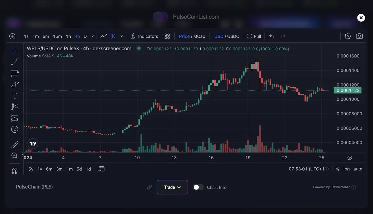The width and height of the screenshot is (373, 214).
Task: Click the DexScreener info icon
Action: point(354,187)
